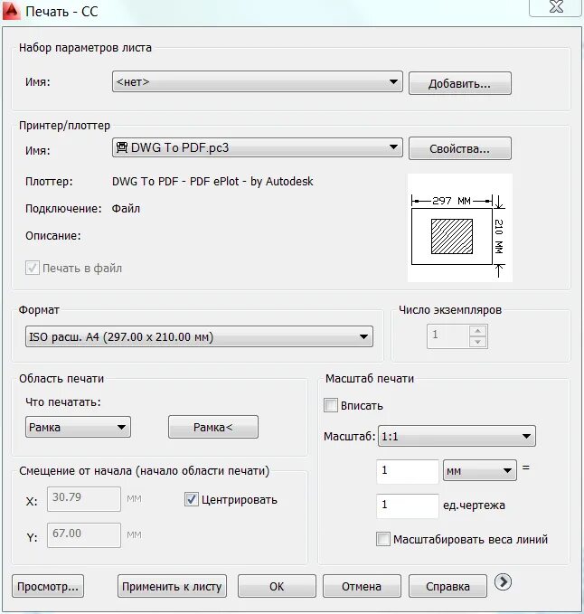Click the Просмотр... preview button

(x=48, y=586)
